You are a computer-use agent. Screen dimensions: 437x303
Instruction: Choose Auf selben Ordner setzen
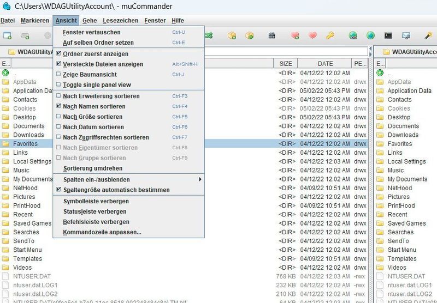coord(128,43)
